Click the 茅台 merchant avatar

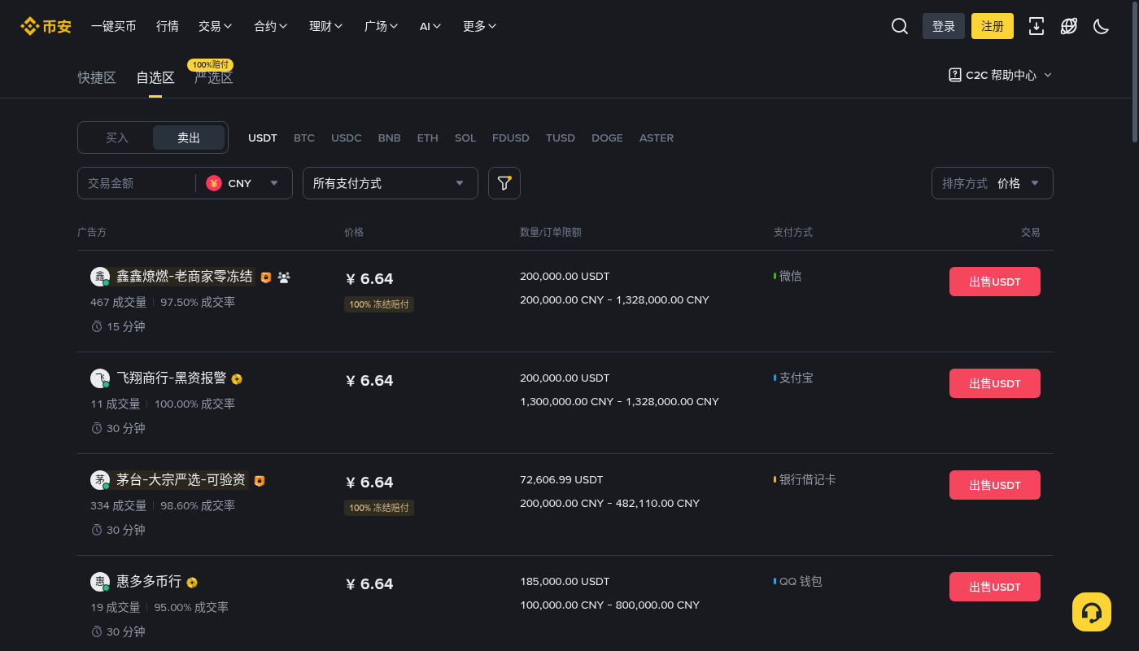[100, 480]
